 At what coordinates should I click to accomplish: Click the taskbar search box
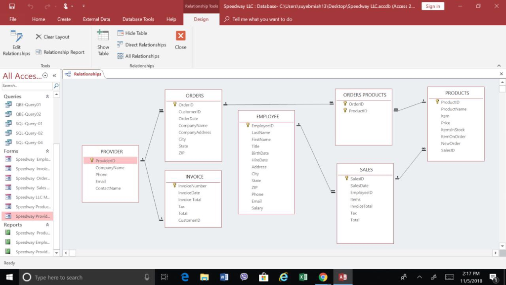click(x=85, y=277)
